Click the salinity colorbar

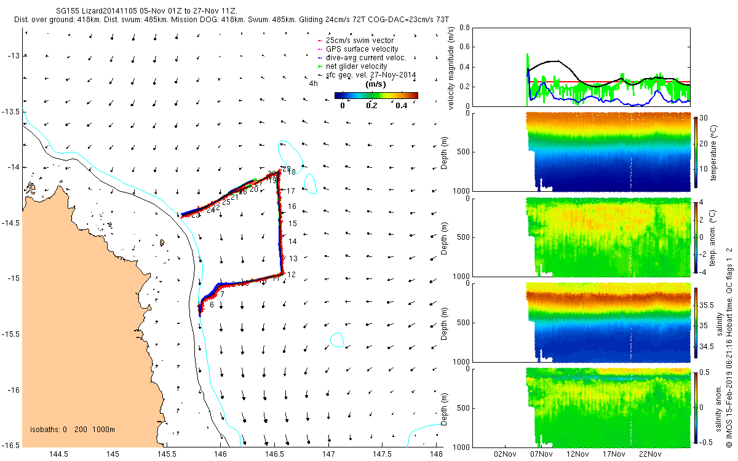[696, 321]
